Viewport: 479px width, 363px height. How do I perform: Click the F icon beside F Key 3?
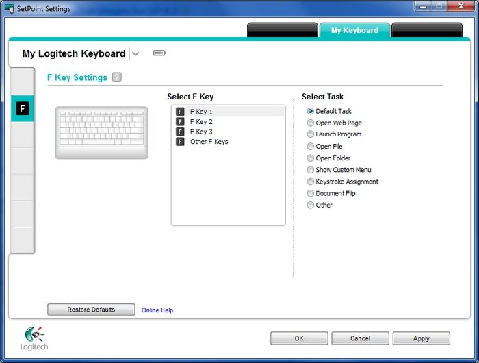180,132
